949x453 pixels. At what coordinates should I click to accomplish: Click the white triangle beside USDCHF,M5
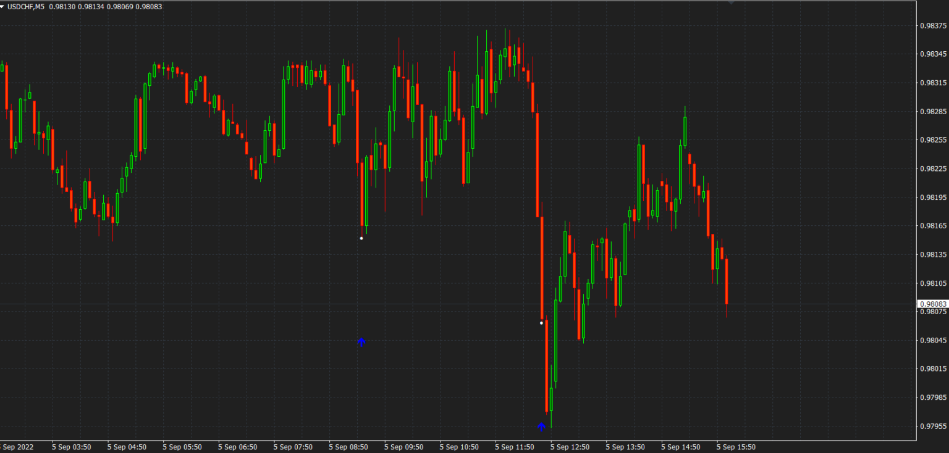[x=2, y=6]
